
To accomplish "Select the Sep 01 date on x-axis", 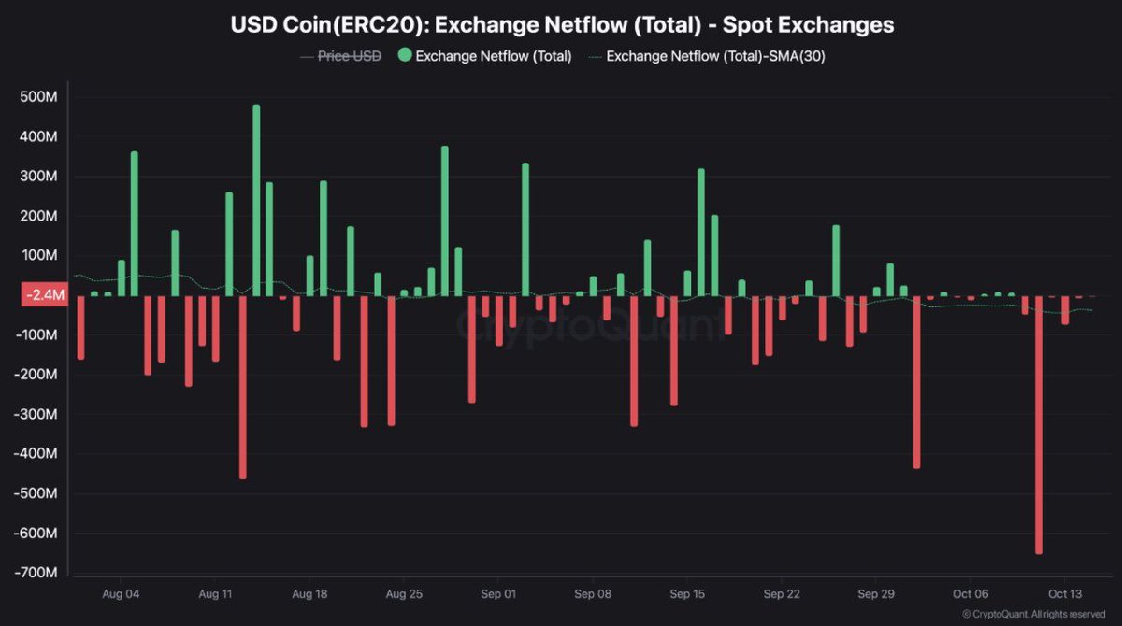I will (498, 593).
